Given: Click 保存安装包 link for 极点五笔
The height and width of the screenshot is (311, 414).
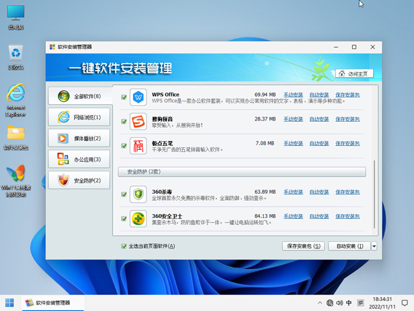Looking at the screenshot, I should tap(348, 143).
